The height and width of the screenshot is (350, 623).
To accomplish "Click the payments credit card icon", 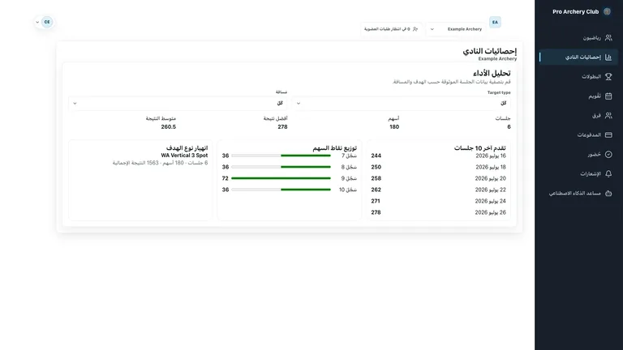I will (608, 135).
